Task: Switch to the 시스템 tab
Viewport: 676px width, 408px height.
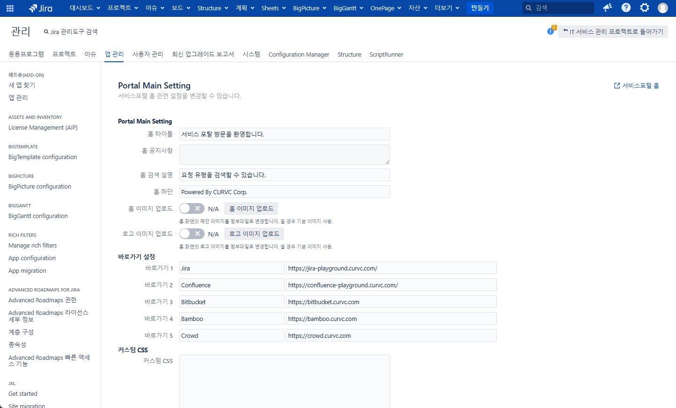Action: coord(251,54)
